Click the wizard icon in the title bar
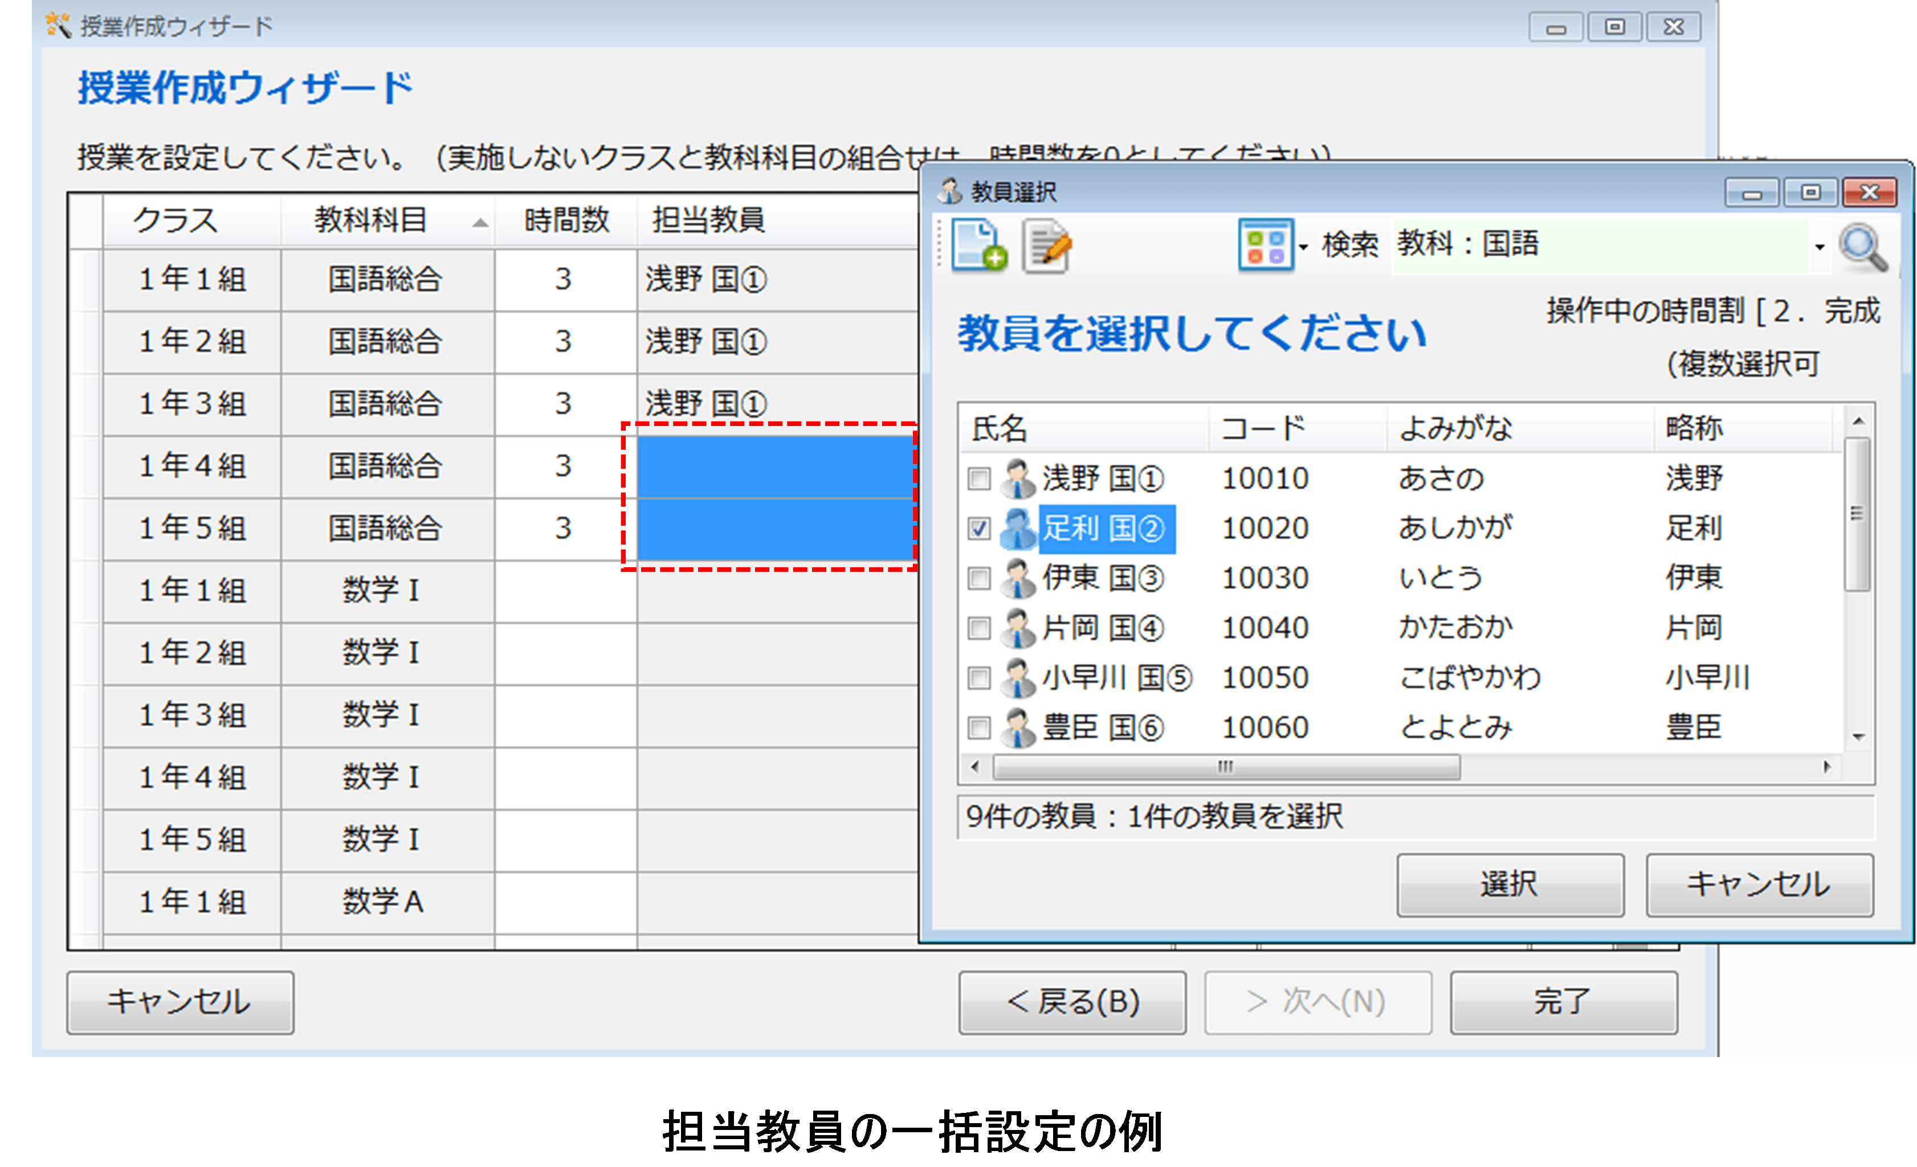 click(58, 25)
